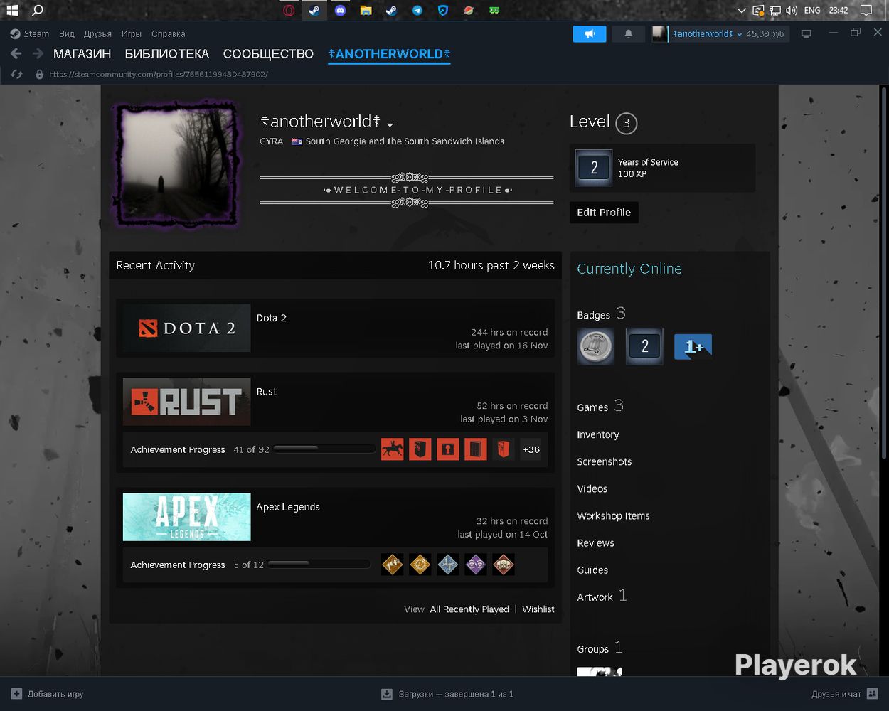889x711 pixels.
Task: Open the 1+ game collector badge
Action: [693, 346]
